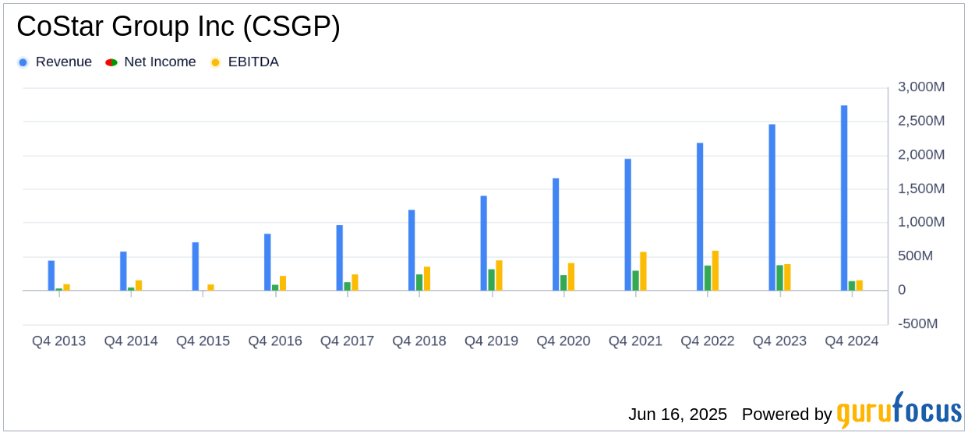Toggle the Revenue legend item
This screenshot has height=434, width=968.
(55, 62)
